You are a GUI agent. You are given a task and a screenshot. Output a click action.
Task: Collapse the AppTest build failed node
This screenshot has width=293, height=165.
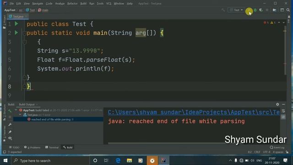16,110
